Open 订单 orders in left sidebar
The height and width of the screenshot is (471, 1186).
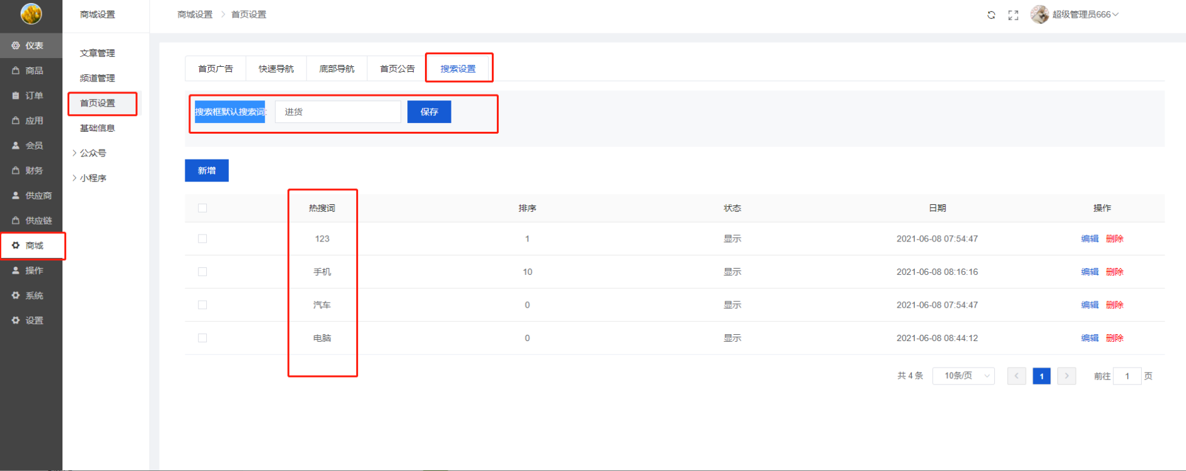pos(32,96)
